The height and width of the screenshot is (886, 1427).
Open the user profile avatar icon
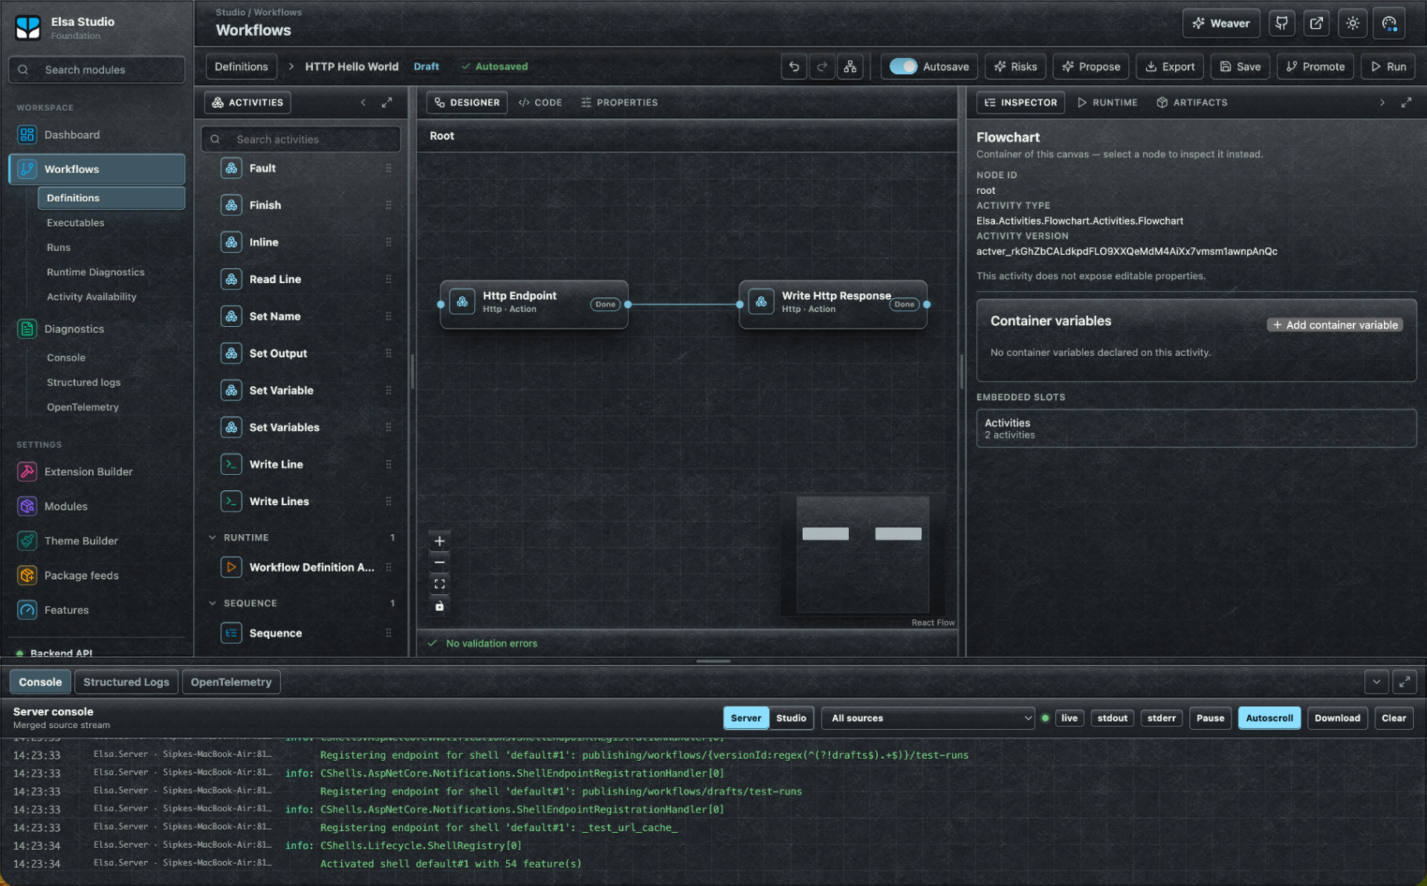(x=1389, y=23)
